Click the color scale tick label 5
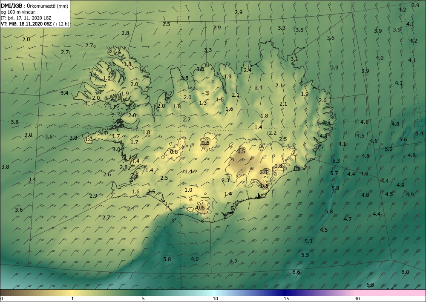 [143, 299]
